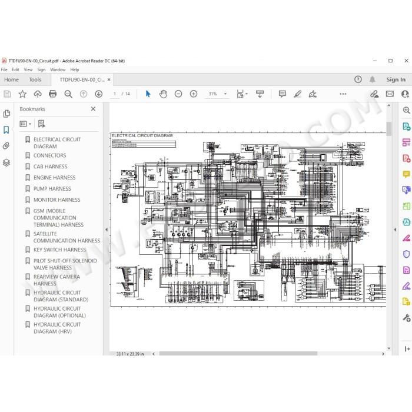Click the horizontal scrollbar thumb
The image size is (412, 412).
(238, 354)
